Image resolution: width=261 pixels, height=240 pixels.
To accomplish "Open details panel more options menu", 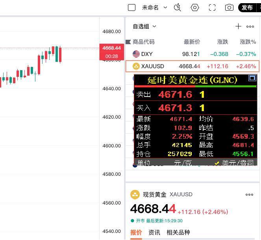I will [249, 195].
